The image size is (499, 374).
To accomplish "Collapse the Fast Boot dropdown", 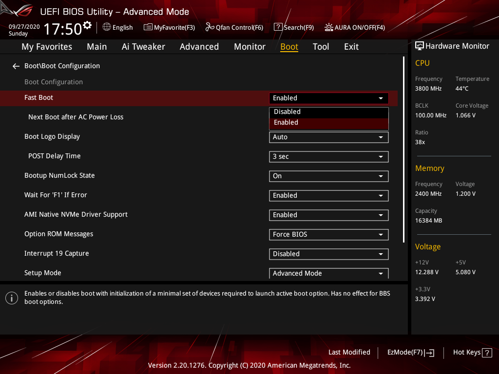I will pyautogui.click(x=329, y=98).
